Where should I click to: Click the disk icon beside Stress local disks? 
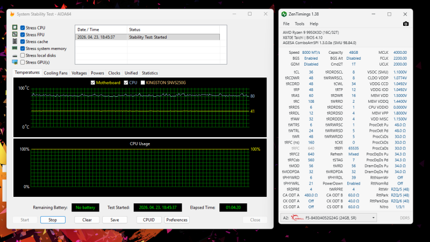(x=15, y=56)
